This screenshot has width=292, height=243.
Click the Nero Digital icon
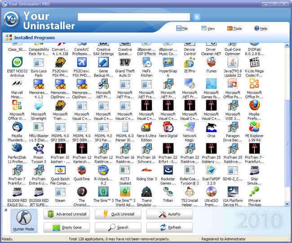pyautogui.click(x=168, y=127)
